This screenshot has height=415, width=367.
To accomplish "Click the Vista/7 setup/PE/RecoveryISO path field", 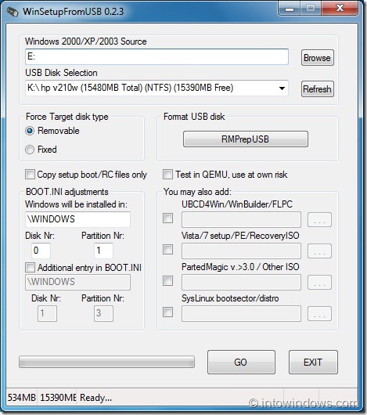I will click(241, 251).
